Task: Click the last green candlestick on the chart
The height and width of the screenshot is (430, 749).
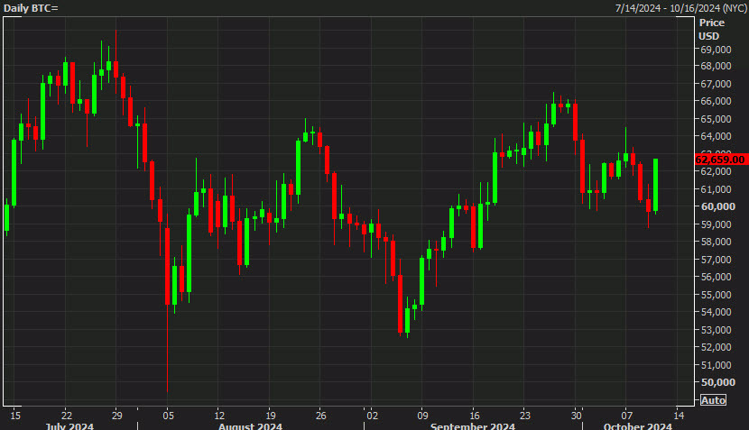Action: coord(656,185)
